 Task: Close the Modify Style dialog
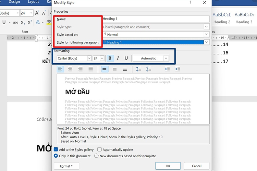point(204,2)
